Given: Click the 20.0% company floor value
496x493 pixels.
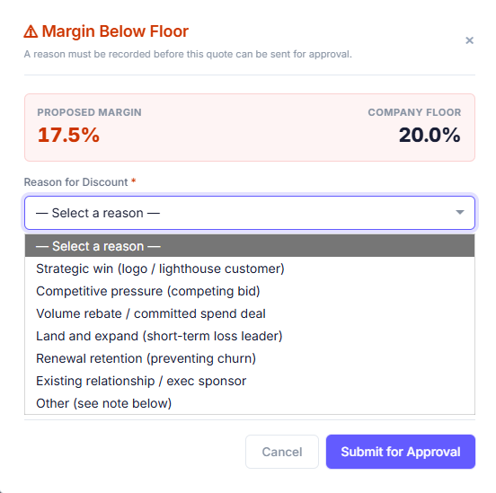Looking at the screenshot, I should tap(430, 135).
